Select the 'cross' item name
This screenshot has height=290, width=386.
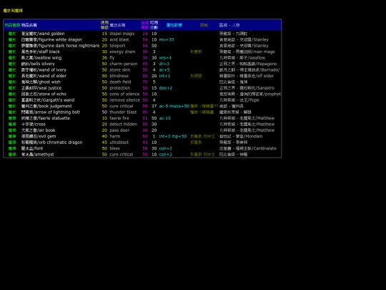click(x=33, y=125)
